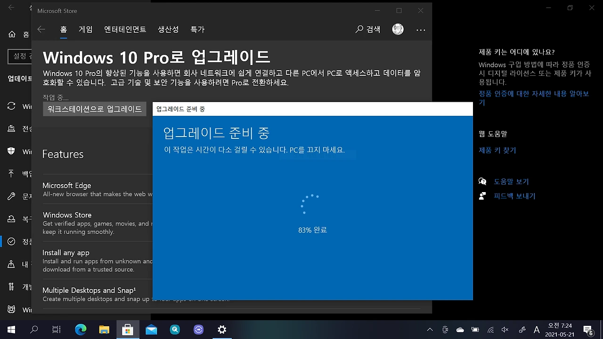Click the pen workspace tray icon
The image size is (603, 339).
point(522,330)
